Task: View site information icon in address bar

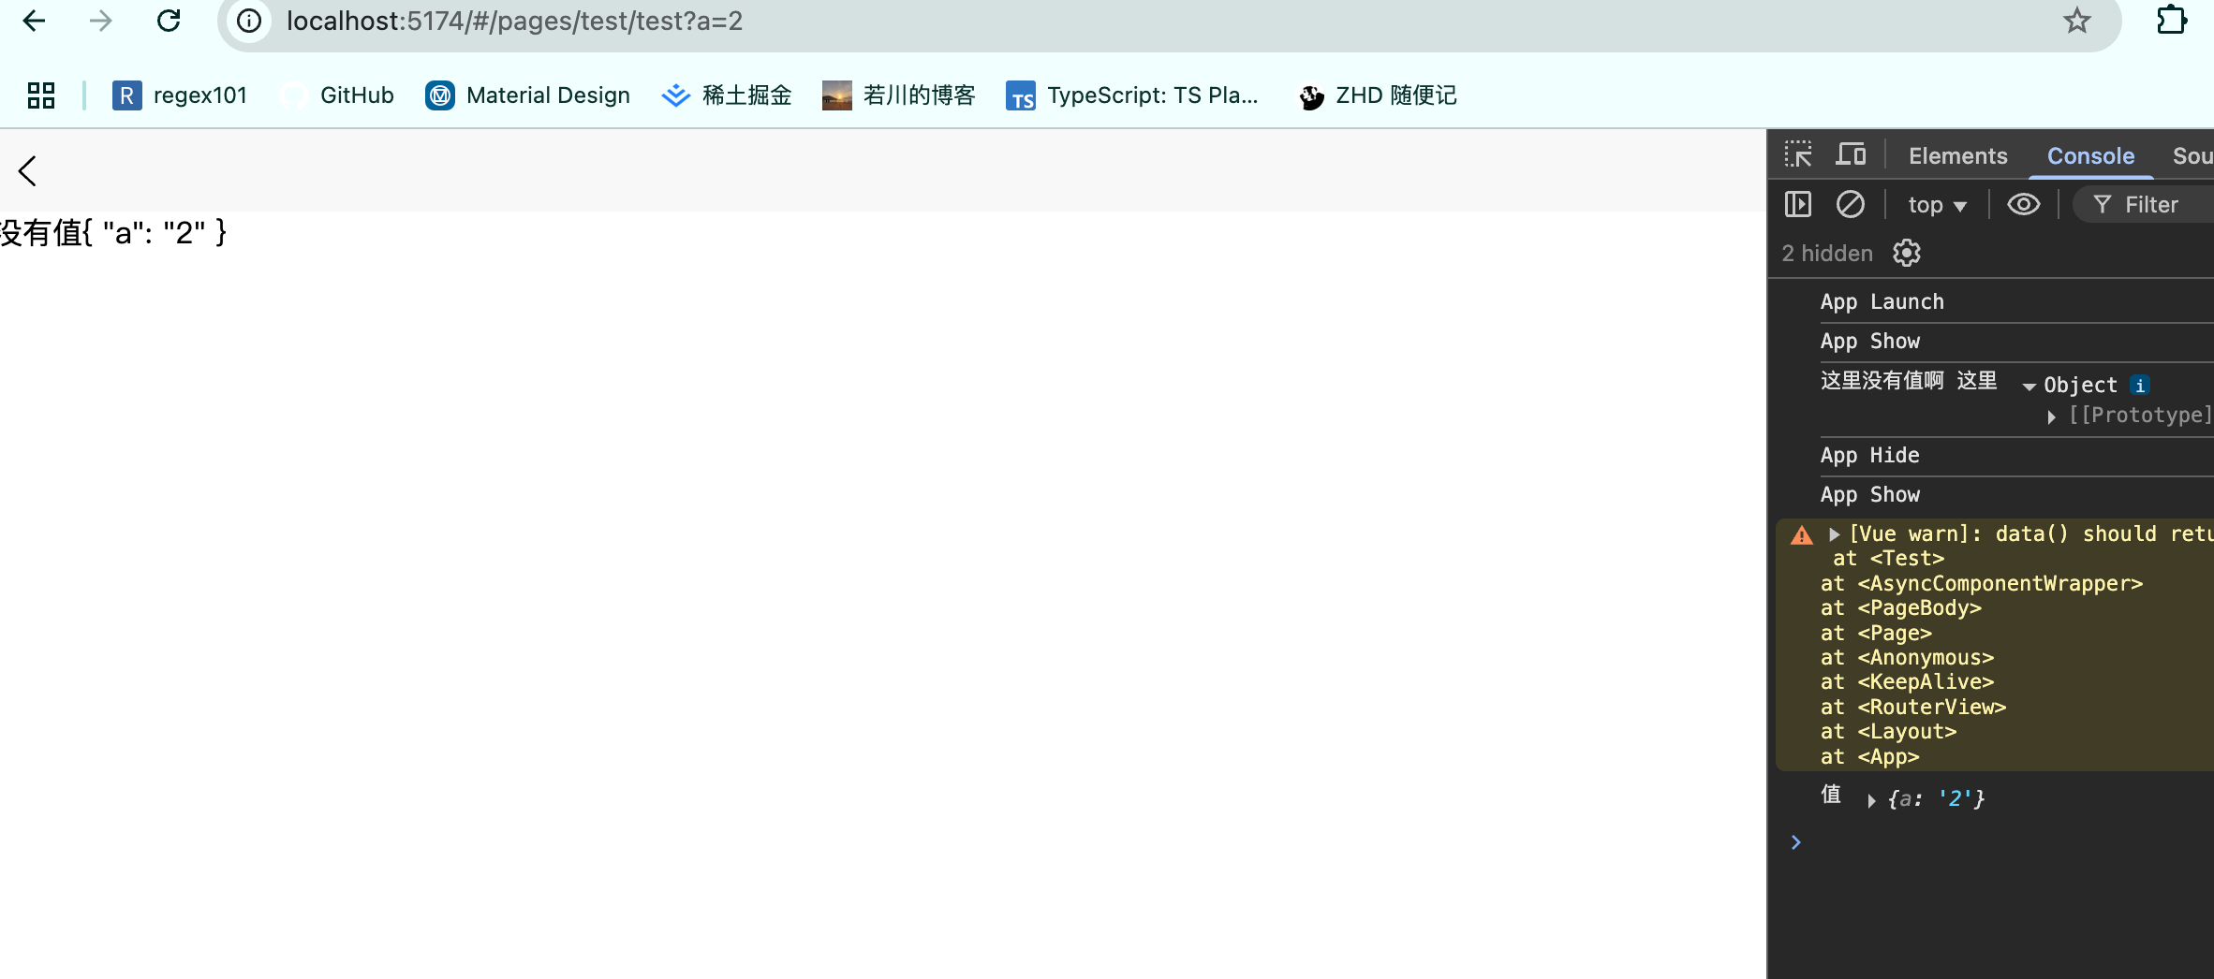Action: coord(249,21)
